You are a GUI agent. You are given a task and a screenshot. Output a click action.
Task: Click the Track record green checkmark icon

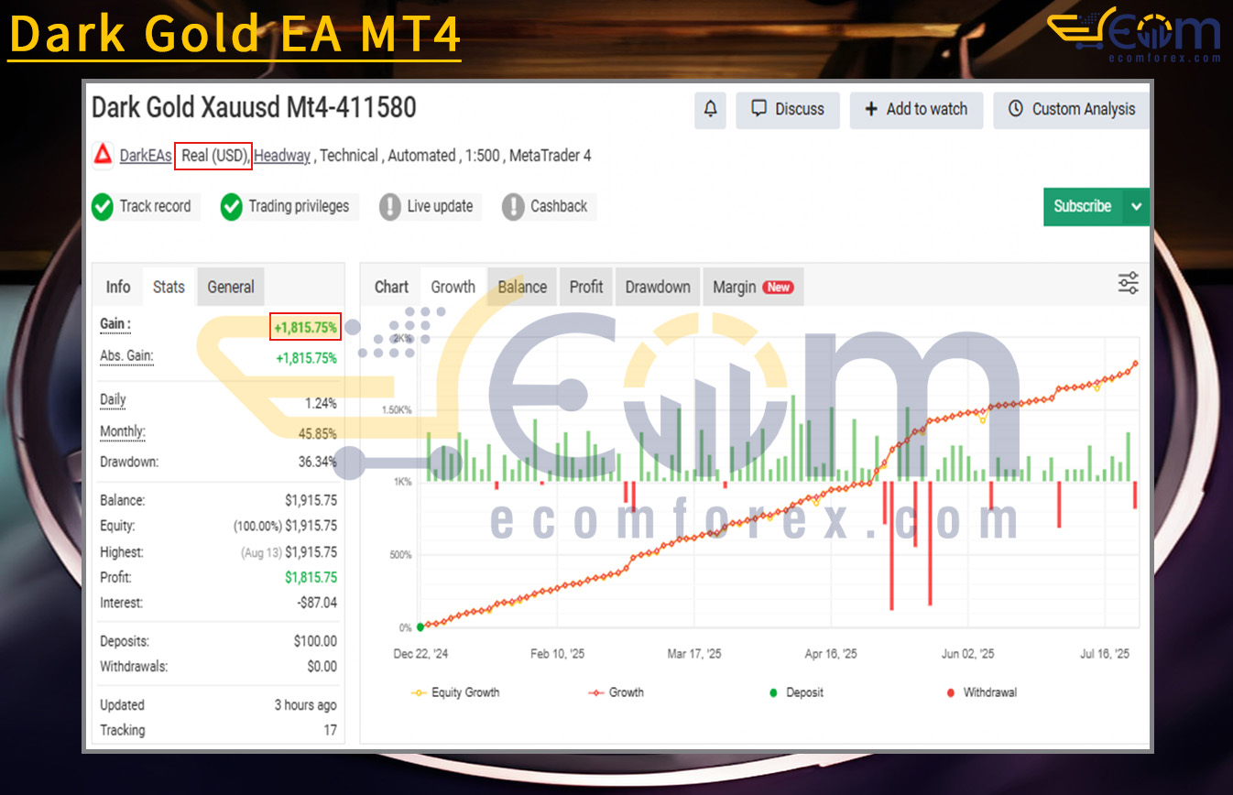click(x=103, y=207)
